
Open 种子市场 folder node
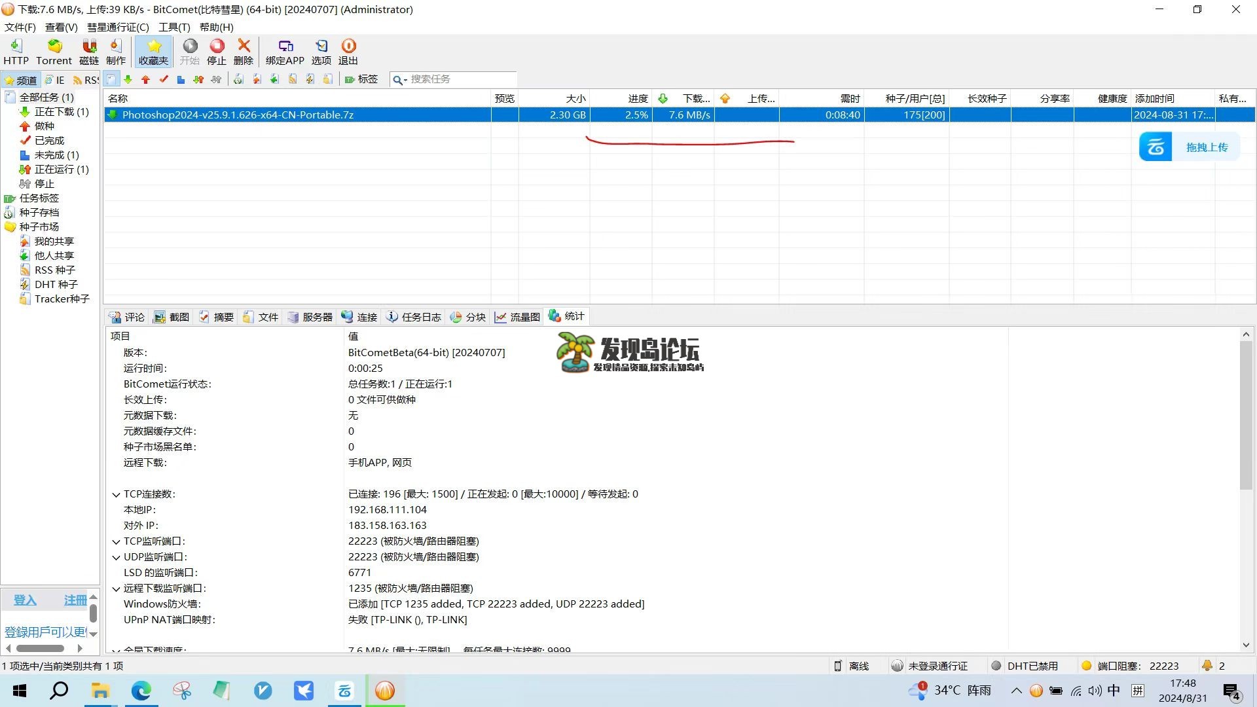click(39, 227)
